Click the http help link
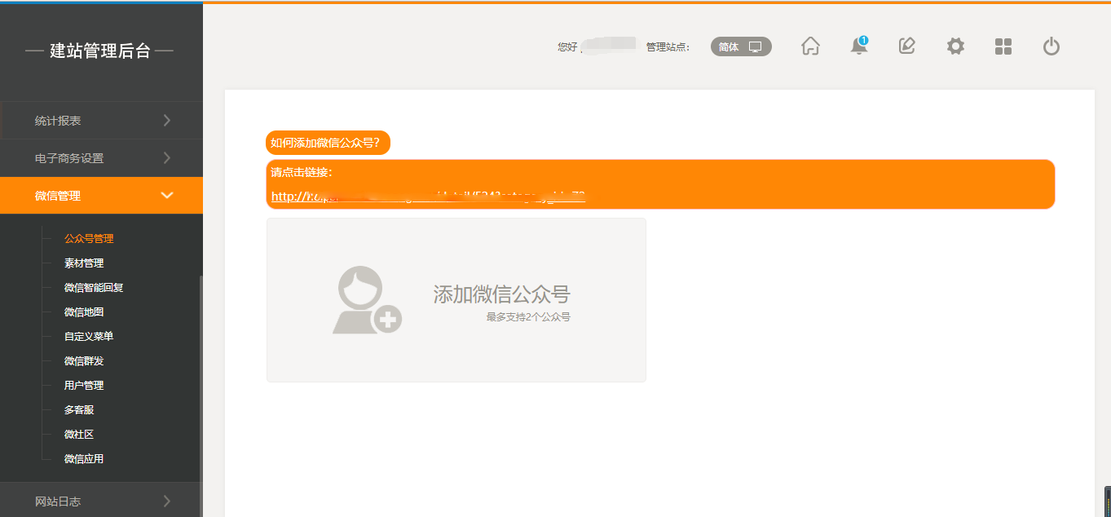 (428, 197)
